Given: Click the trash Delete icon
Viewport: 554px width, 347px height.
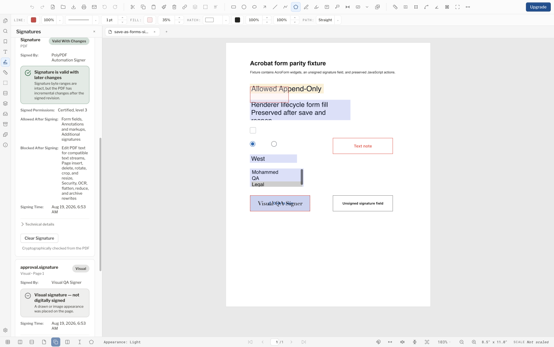Looking at the screenshot, I should click(174, 7).
